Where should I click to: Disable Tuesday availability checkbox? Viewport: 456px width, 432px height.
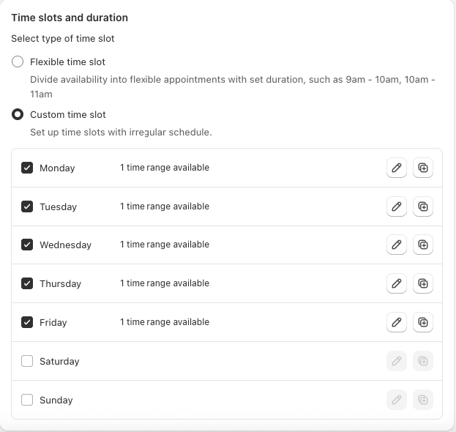coord(27,206)
